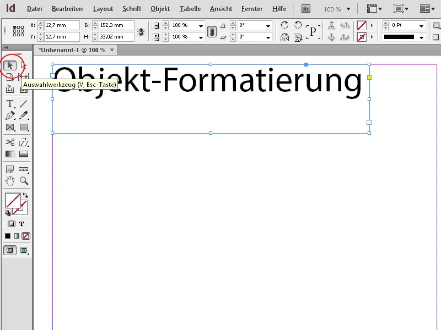Open view options dropdown in top bar
Viewport: 441px width, 330px height.
[374, 9]
